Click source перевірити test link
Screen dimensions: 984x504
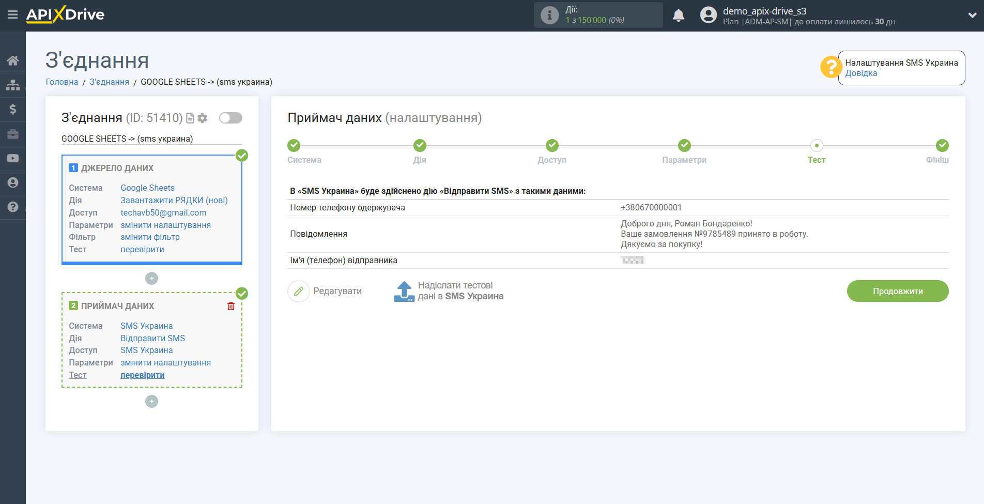142,250
